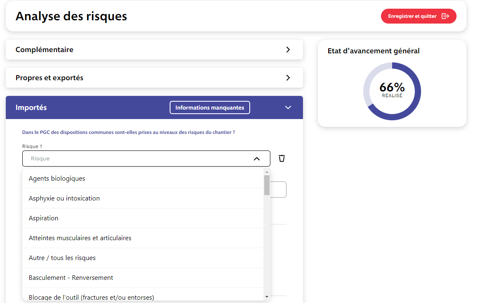Select Agents biologiques from the risk list
The image size is (478, 303).
(x=57, y=179)
